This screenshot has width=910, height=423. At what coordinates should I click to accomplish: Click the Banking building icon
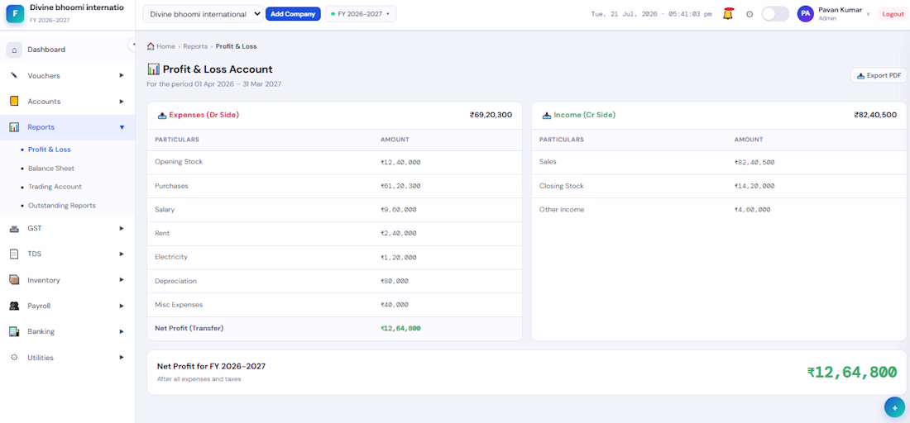pos(15,331)
